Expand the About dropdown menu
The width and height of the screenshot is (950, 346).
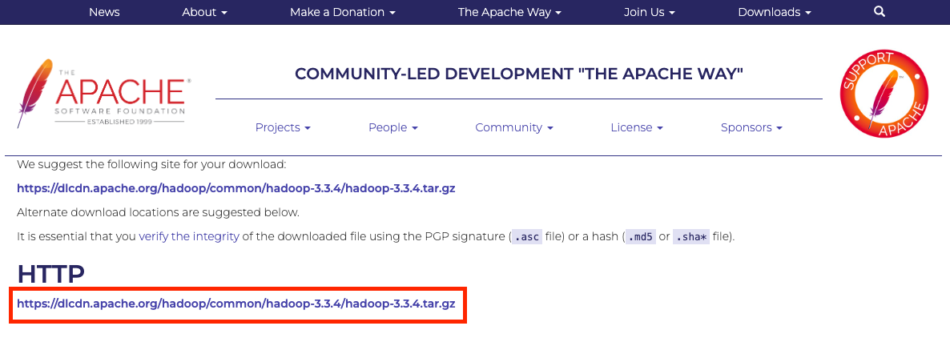pyautogui.click(x=205, y=12)
